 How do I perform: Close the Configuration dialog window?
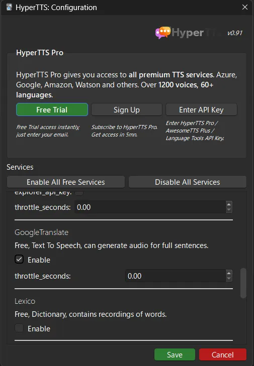(244, 7)
